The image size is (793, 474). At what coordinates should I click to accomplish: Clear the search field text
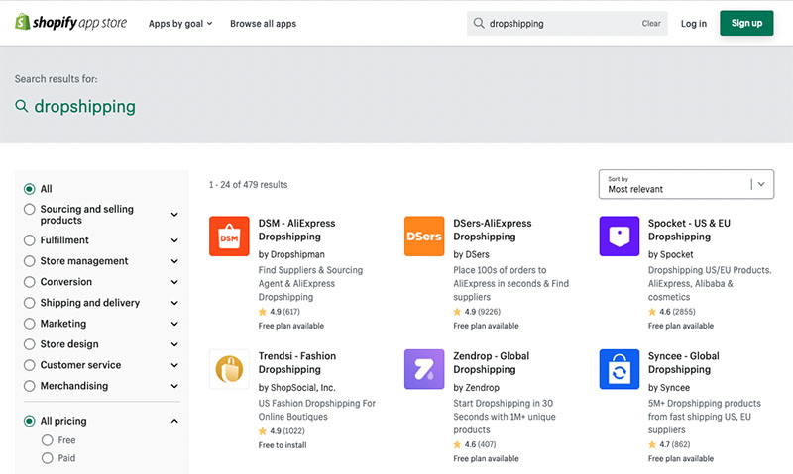[x=651, y=23]
